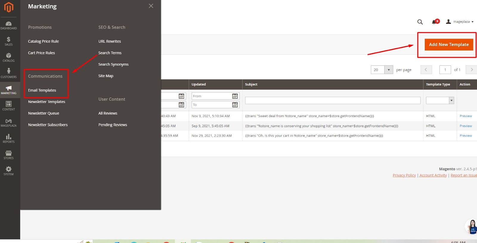Open Newsletter Templates menu item
Image resolution: width=477 pixels, height=243 pixels.
point(47,102)
